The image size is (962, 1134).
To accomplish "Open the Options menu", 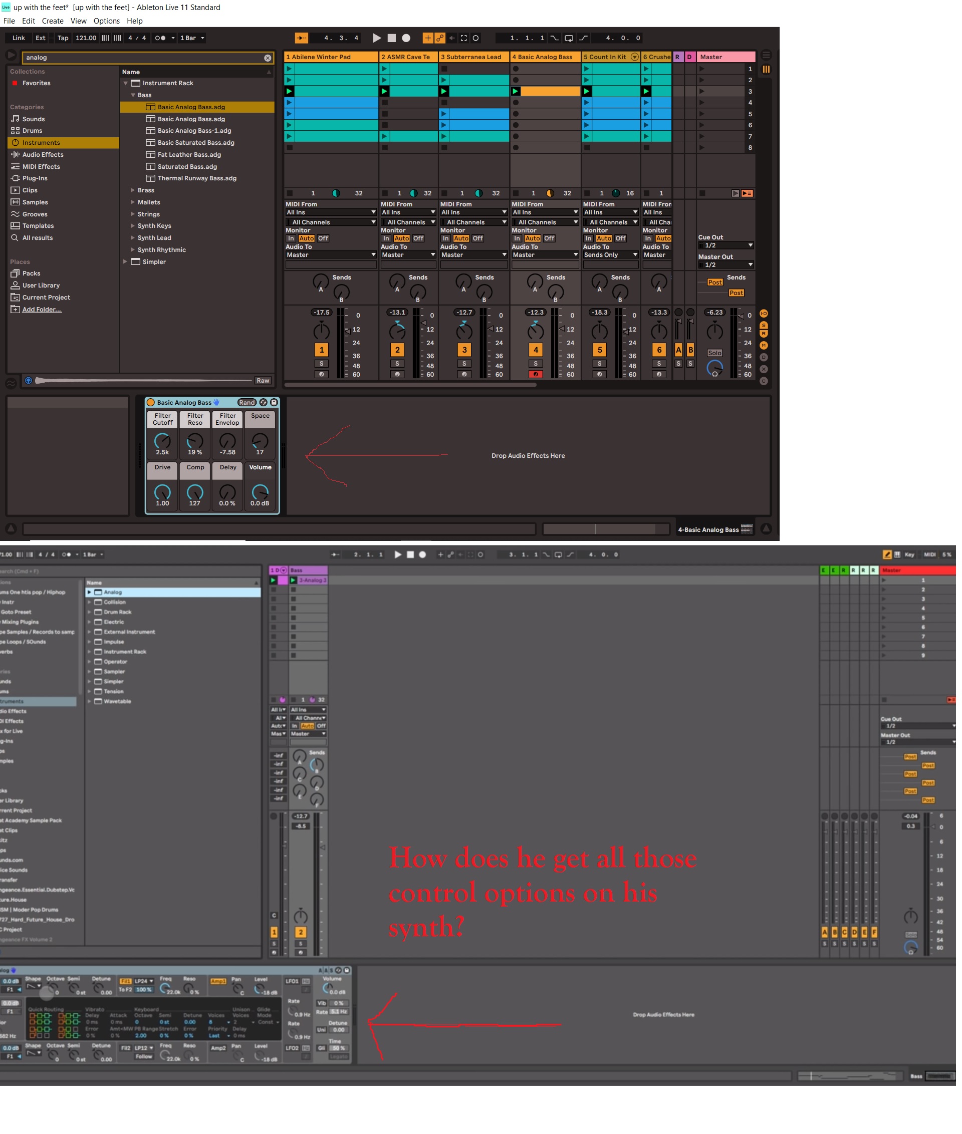I will pos(107,21).
